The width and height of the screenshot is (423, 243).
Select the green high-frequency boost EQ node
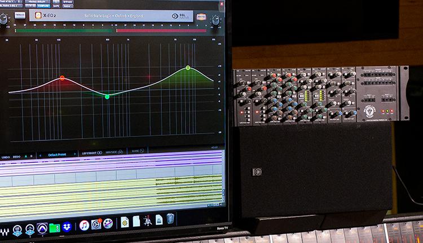[188, 68]
